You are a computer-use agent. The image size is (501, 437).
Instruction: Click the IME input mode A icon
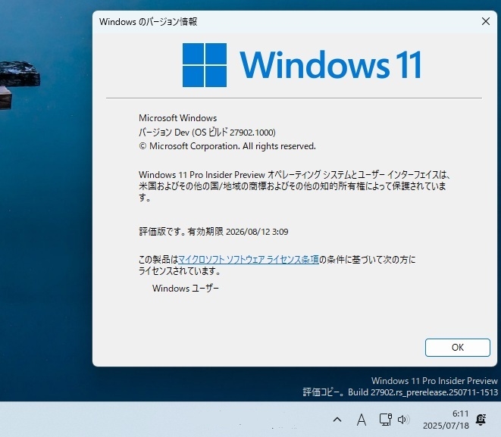[x=362, y=420]
